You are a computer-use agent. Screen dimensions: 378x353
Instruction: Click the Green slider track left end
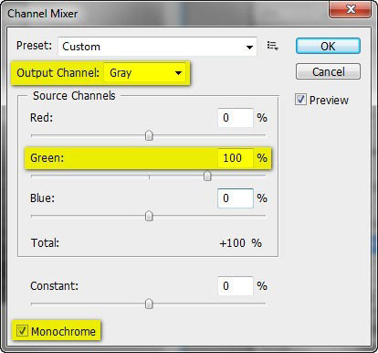(x=33, y=176)
